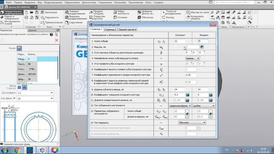Open the Моделирование menu
Viewport: 274px width, 154px height.
pos(53,3)
